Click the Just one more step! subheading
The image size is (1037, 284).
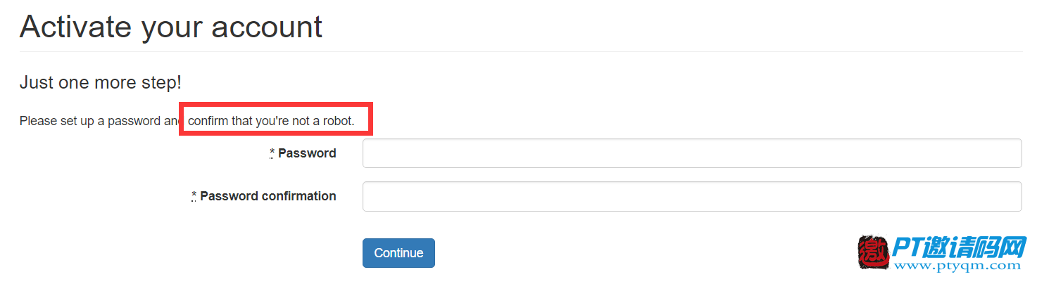coord(101,82)
